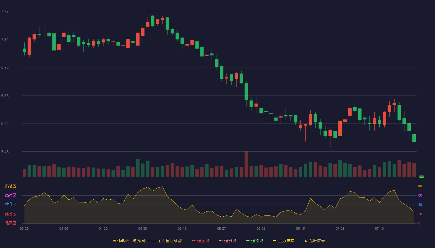Viewport: 435px width, 248px height.
Task: Toggle the 强撑线 legend entry
Action: (254, 241)
